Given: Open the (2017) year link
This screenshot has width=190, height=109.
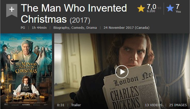Looking at the screenshot, I should coord(80,20).
